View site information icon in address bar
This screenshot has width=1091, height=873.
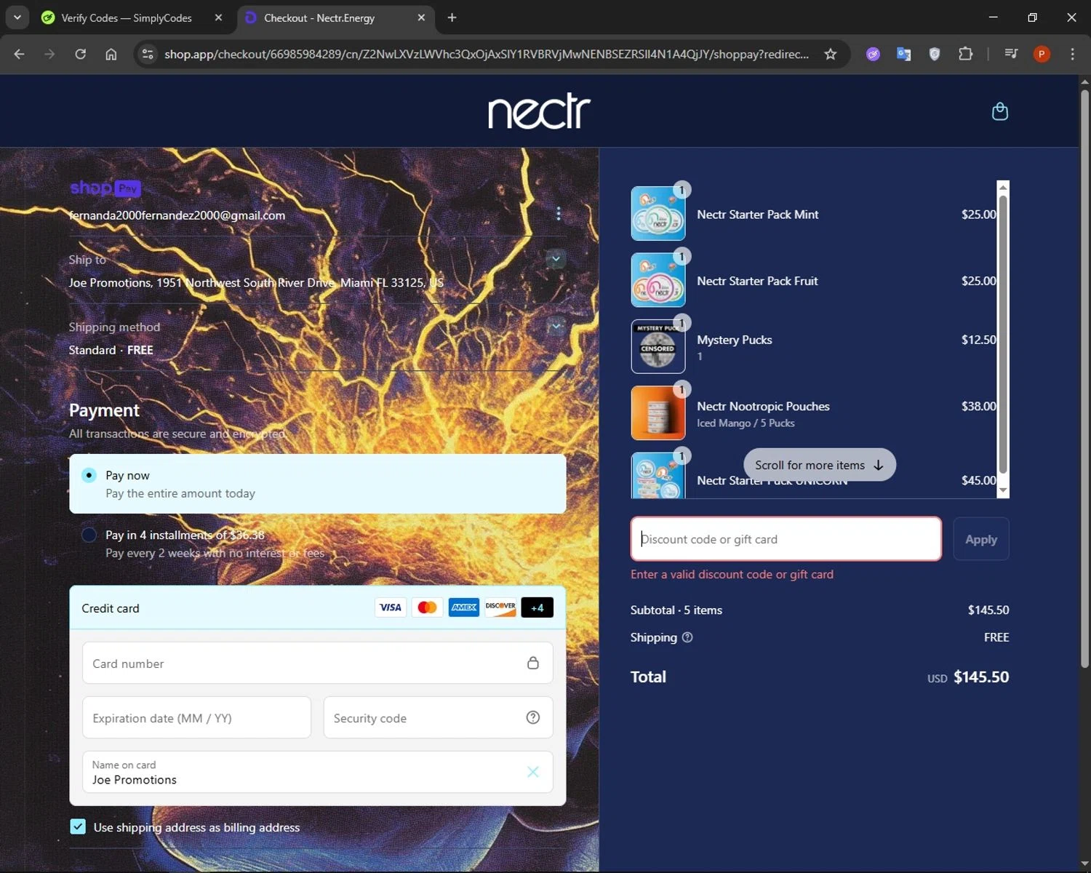pyautogui.click(x=148, y=54)
